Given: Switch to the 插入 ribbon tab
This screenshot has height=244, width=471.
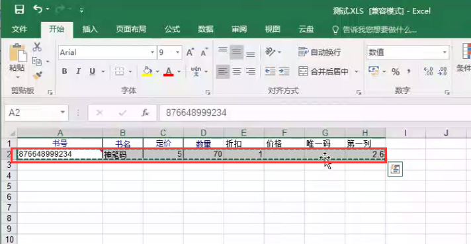Looking at the screenshot, I should [x=90, y=29].
